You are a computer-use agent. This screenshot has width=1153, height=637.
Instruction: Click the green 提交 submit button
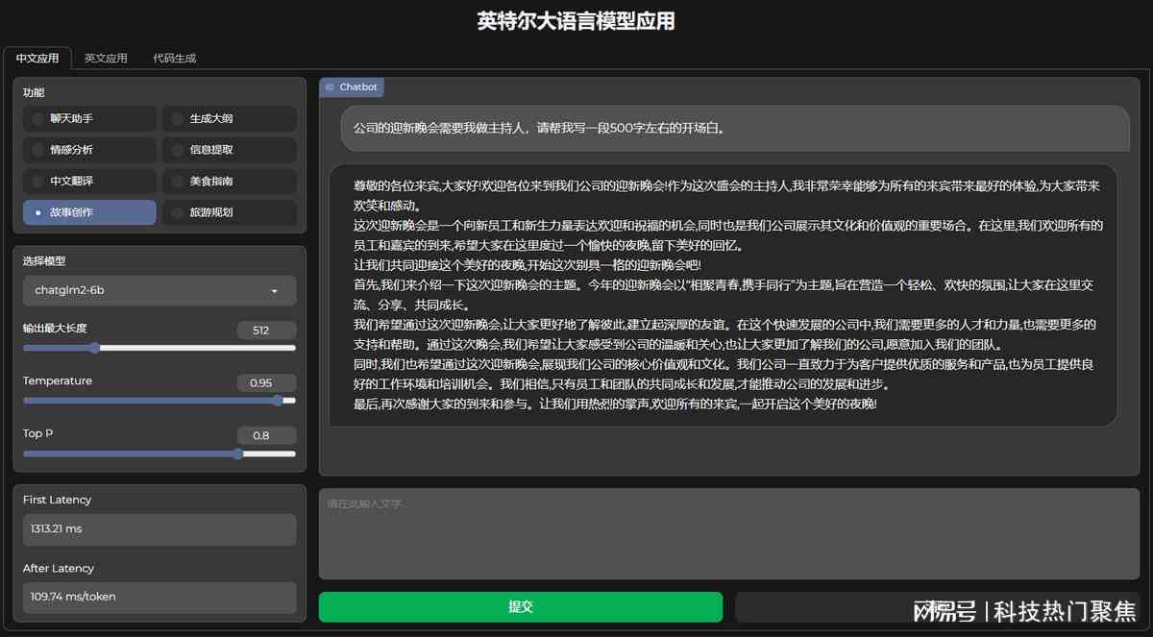521,607
